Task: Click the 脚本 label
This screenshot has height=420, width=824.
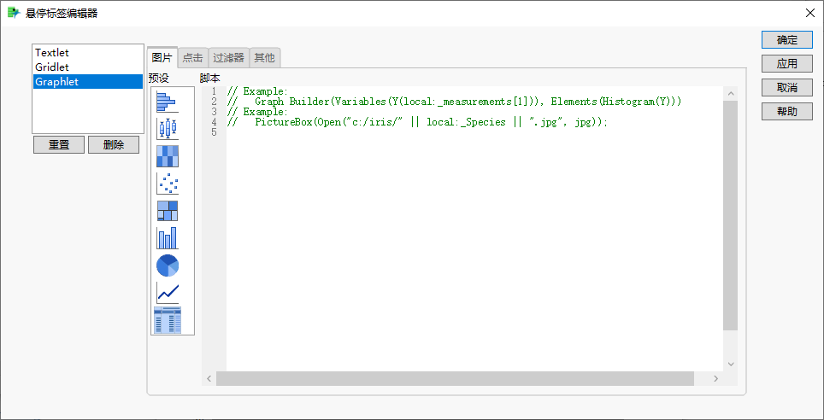Action: coord(209,79)
